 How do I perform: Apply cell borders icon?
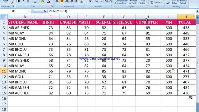click(x=35, y=1)
